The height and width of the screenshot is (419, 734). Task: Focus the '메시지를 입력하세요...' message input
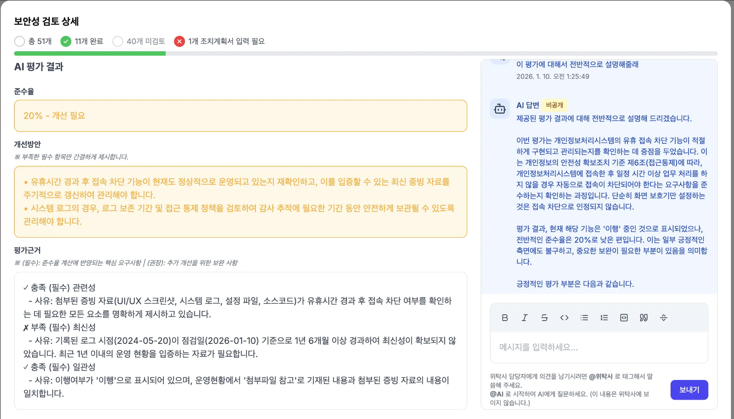(x=599, y=347)
